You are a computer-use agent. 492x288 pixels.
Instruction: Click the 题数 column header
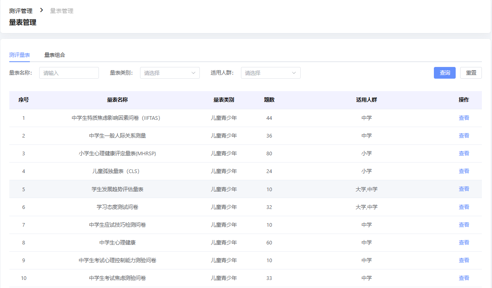pos(269,100)
